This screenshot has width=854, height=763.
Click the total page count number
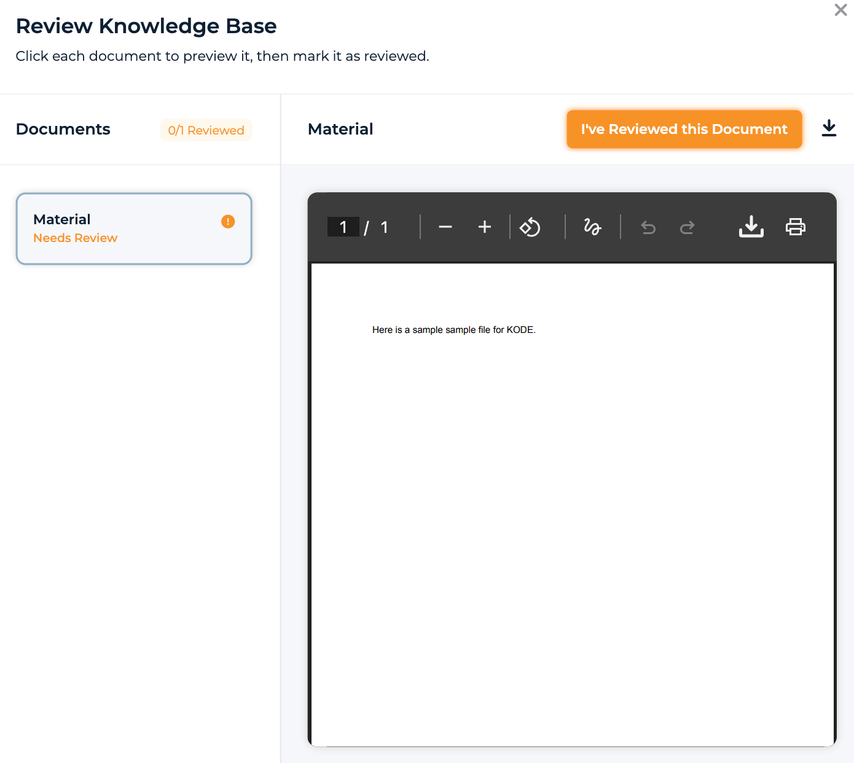pos(385,227)
